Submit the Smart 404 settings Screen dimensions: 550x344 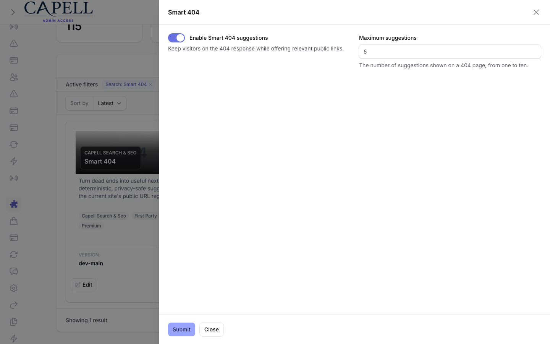pos(181,329)
